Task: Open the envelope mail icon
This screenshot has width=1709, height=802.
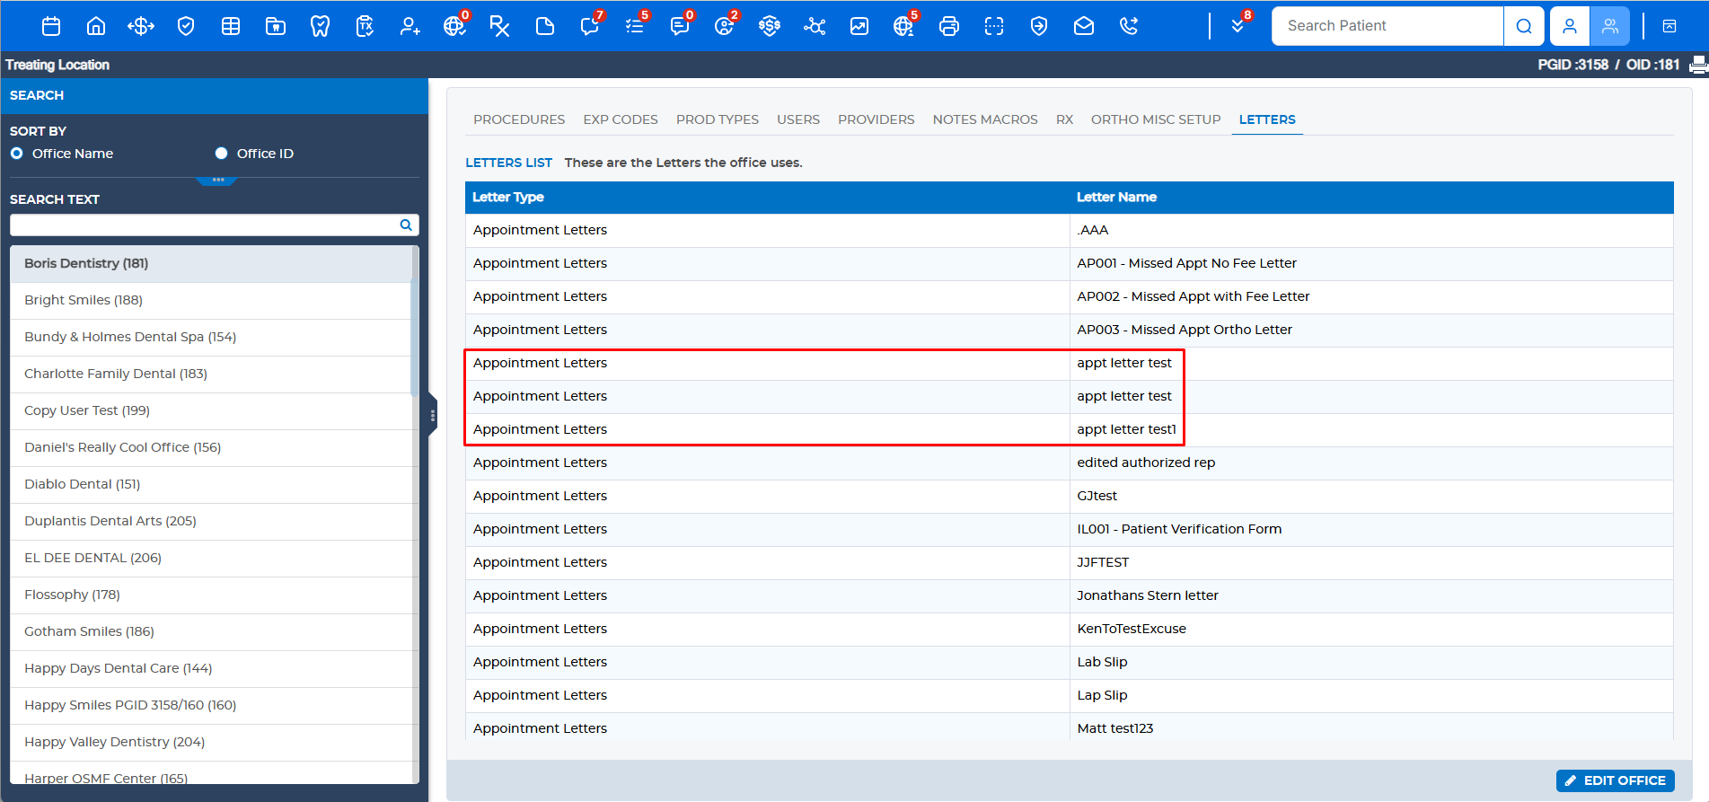Action: click(1084, 26)
